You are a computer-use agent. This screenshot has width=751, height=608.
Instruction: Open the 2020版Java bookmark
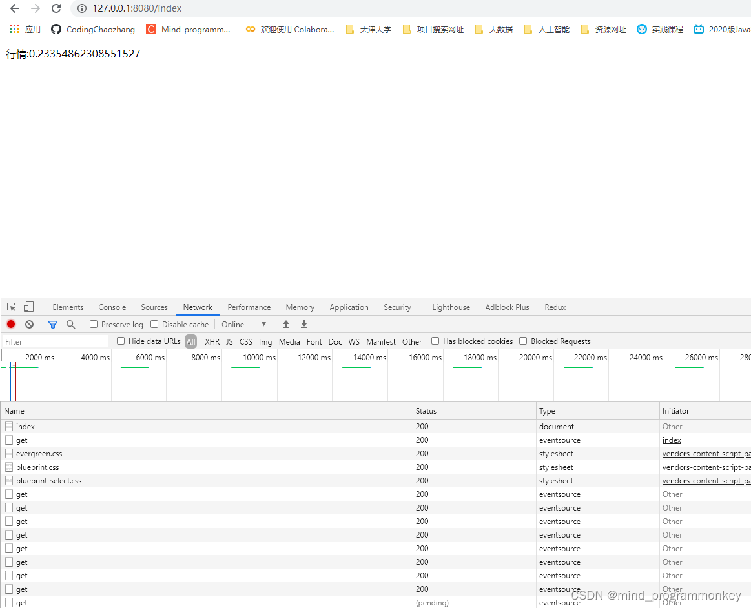click(x=722, y=29)
